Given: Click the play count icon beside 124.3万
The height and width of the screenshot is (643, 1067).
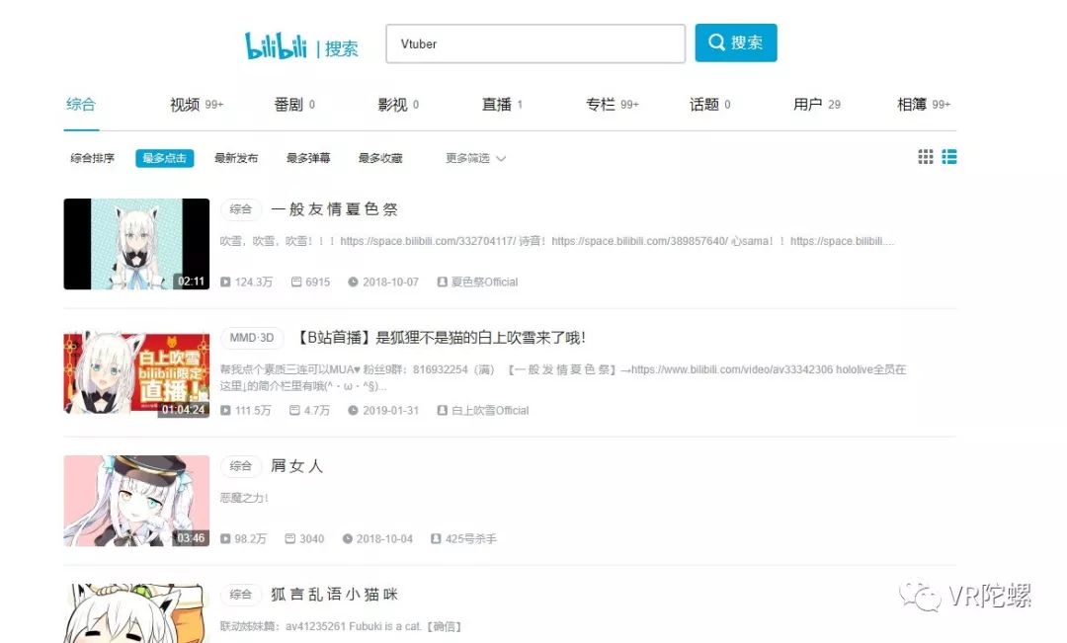Looking at the screenshot, I should [x=225, y=281].
